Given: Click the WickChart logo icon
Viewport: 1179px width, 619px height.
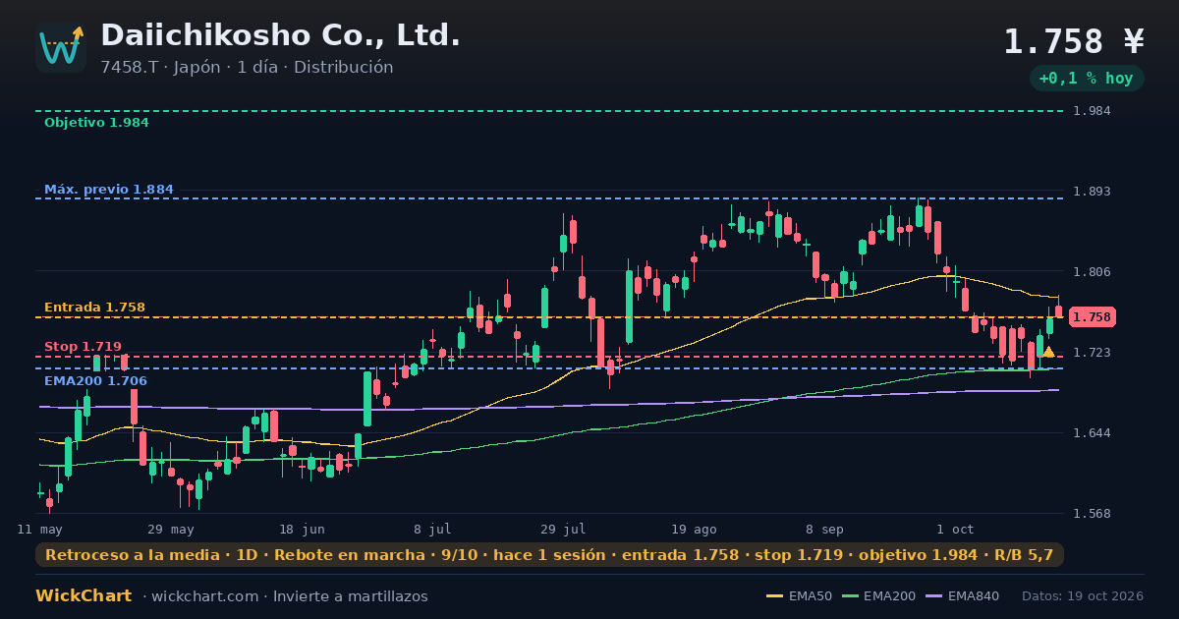Looking at the screenshot, I should [61, 47].
